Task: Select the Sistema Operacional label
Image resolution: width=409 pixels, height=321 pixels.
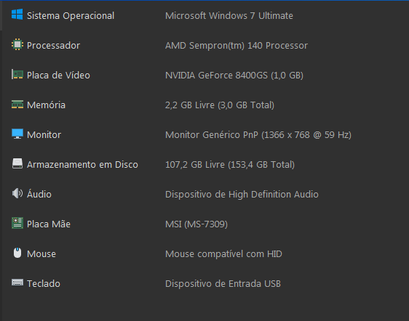Action: 71,16
